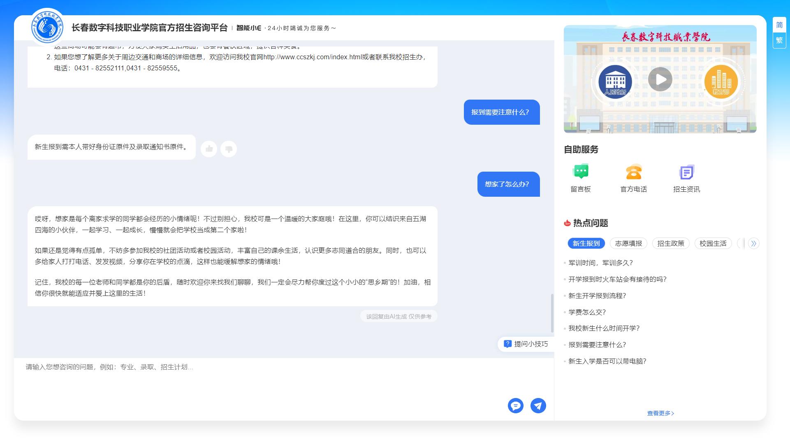This screenshot has width=790, height=440.
Task: Switch to simplified Chinese 简
Action: (779, 25)
